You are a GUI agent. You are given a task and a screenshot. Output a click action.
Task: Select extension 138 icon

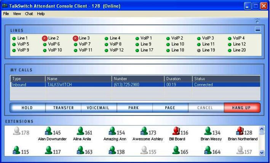coord(112,150)
